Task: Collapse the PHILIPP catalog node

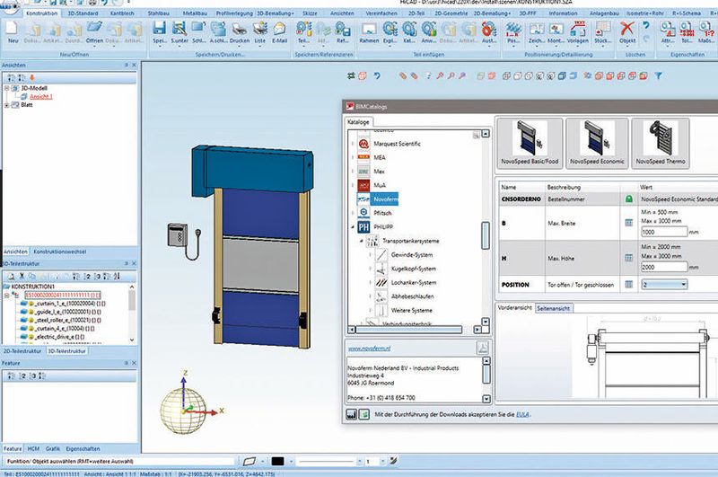Action: pos(353,226)
